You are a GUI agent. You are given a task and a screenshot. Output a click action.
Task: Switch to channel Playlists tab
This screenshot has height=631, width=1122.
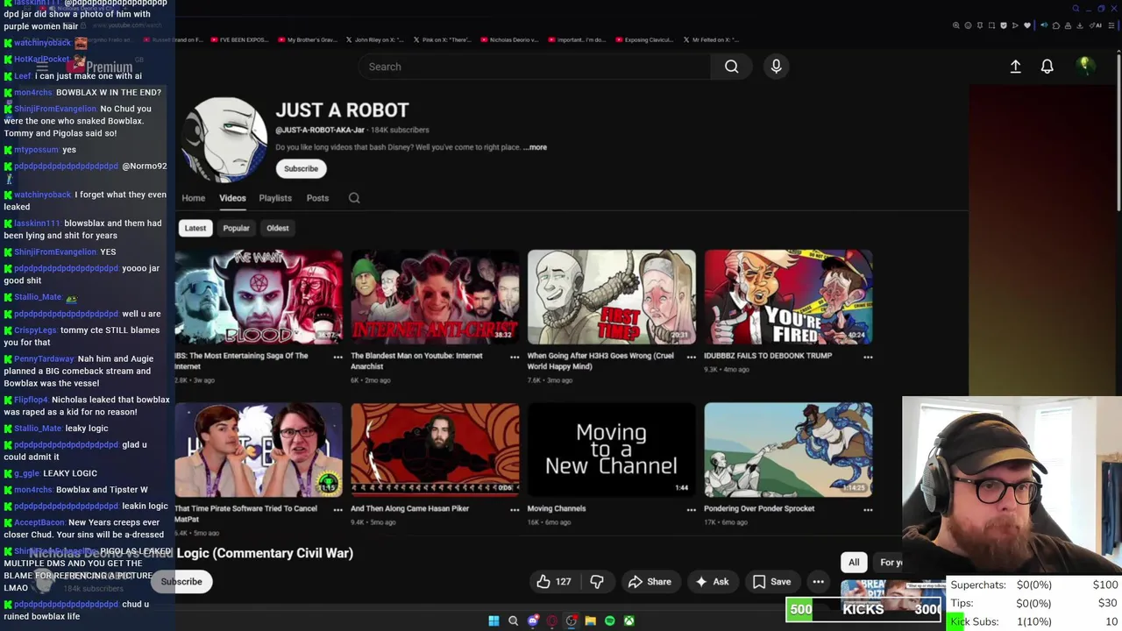click(x=274, y=198)
